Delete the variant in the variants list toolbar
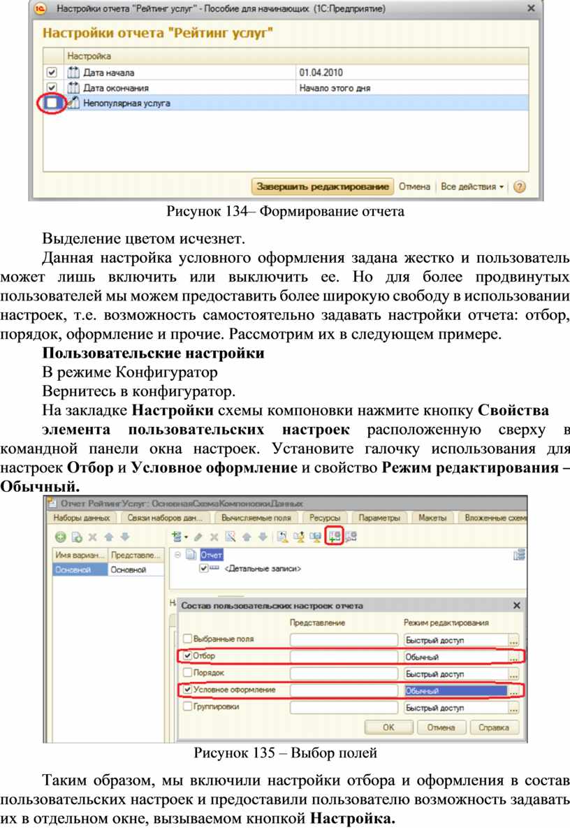Image resolution: width=570 pixels, height=828 pixels. [x=93, y=537]
